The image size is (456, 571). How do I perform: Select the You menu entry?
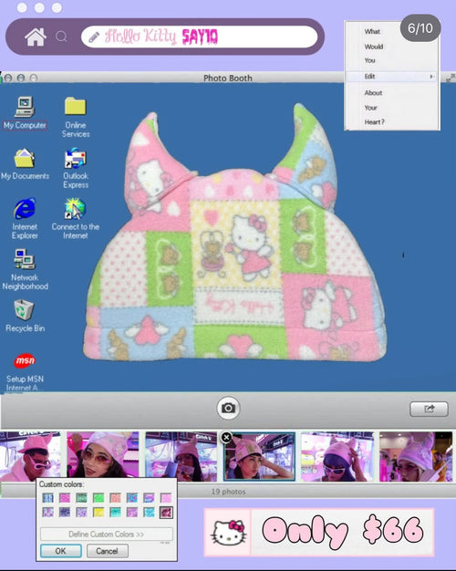click(x=369, y=60)
